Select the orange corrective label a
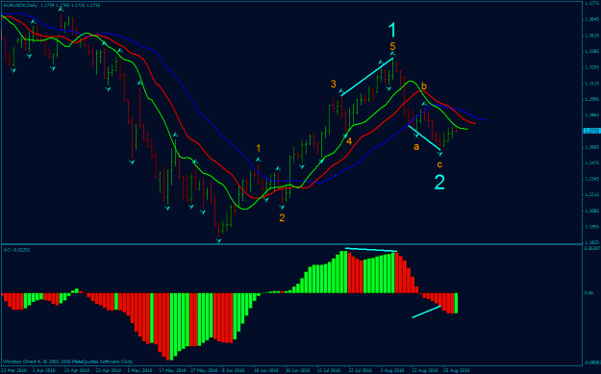This screenshot has height=374, width=601. (x=416, y=146)
